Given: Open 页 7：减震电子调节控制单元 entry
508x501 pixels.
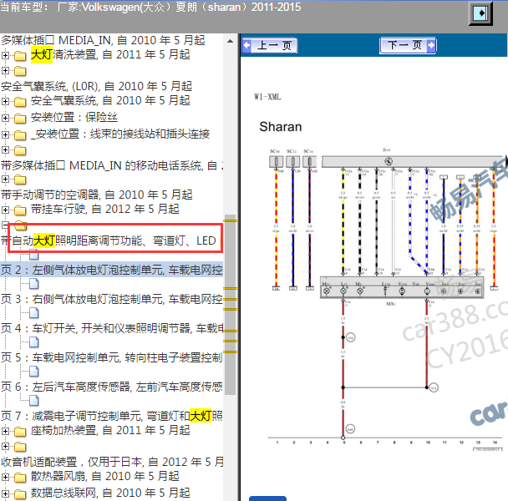Looking at the screenshot, I should point(111,416).
